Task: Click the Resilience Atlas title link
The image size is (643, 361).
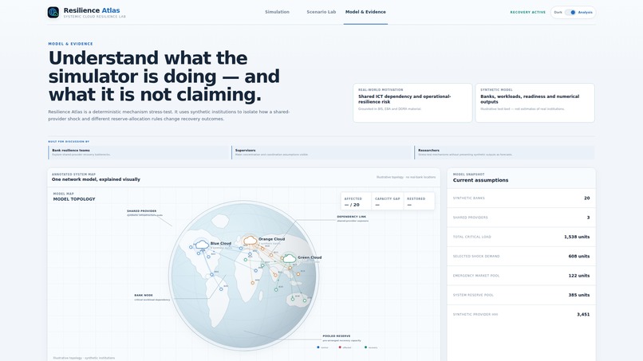Action: tap(92, 10)
